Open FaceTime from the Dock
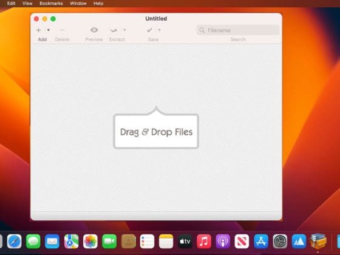 tap(109, 242)
